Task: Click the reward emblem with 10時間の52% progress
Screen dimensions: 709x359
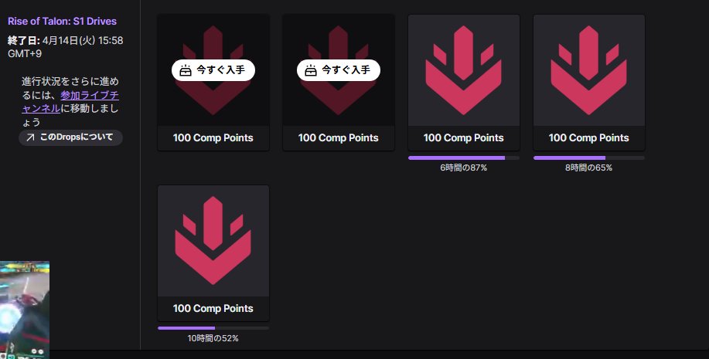Action: tap(213, 241)
